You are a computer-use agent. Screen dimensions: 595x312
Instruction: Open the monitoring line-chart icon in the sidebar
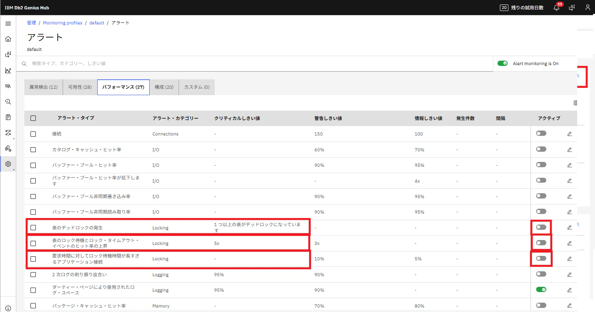click(x=8, y=70)
